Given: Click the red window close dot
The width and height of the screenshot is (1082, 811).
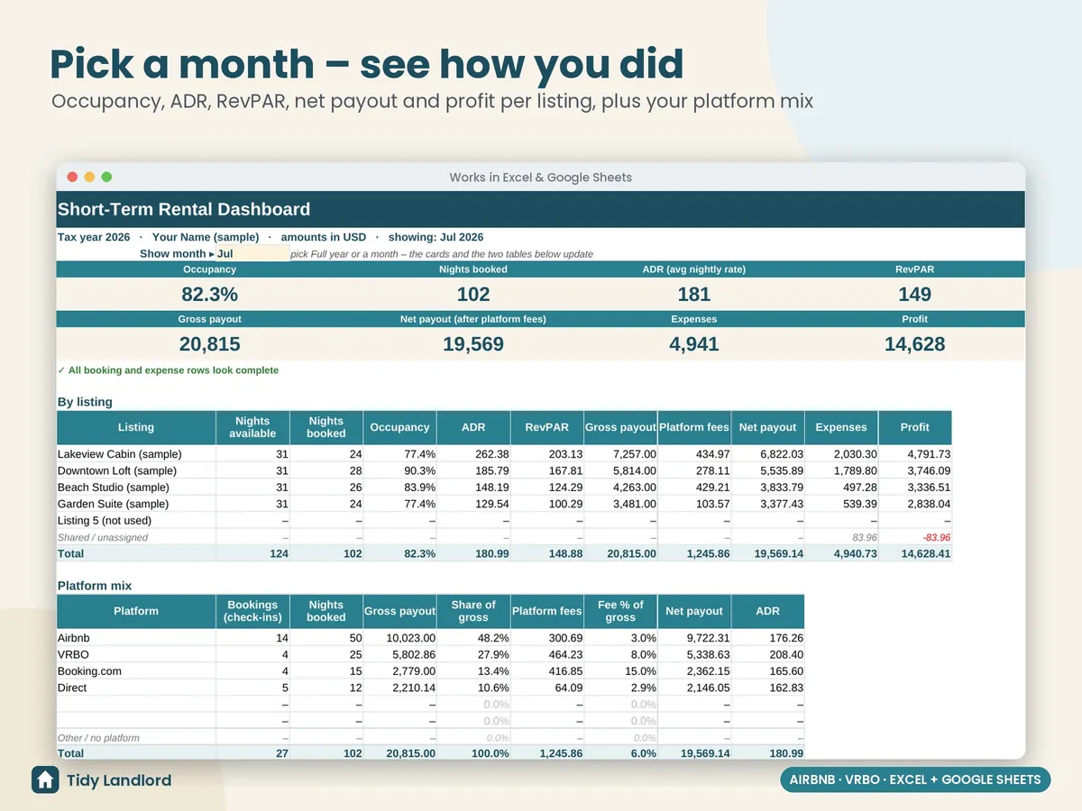Looking at the screenshot, I should click(70, 178).
